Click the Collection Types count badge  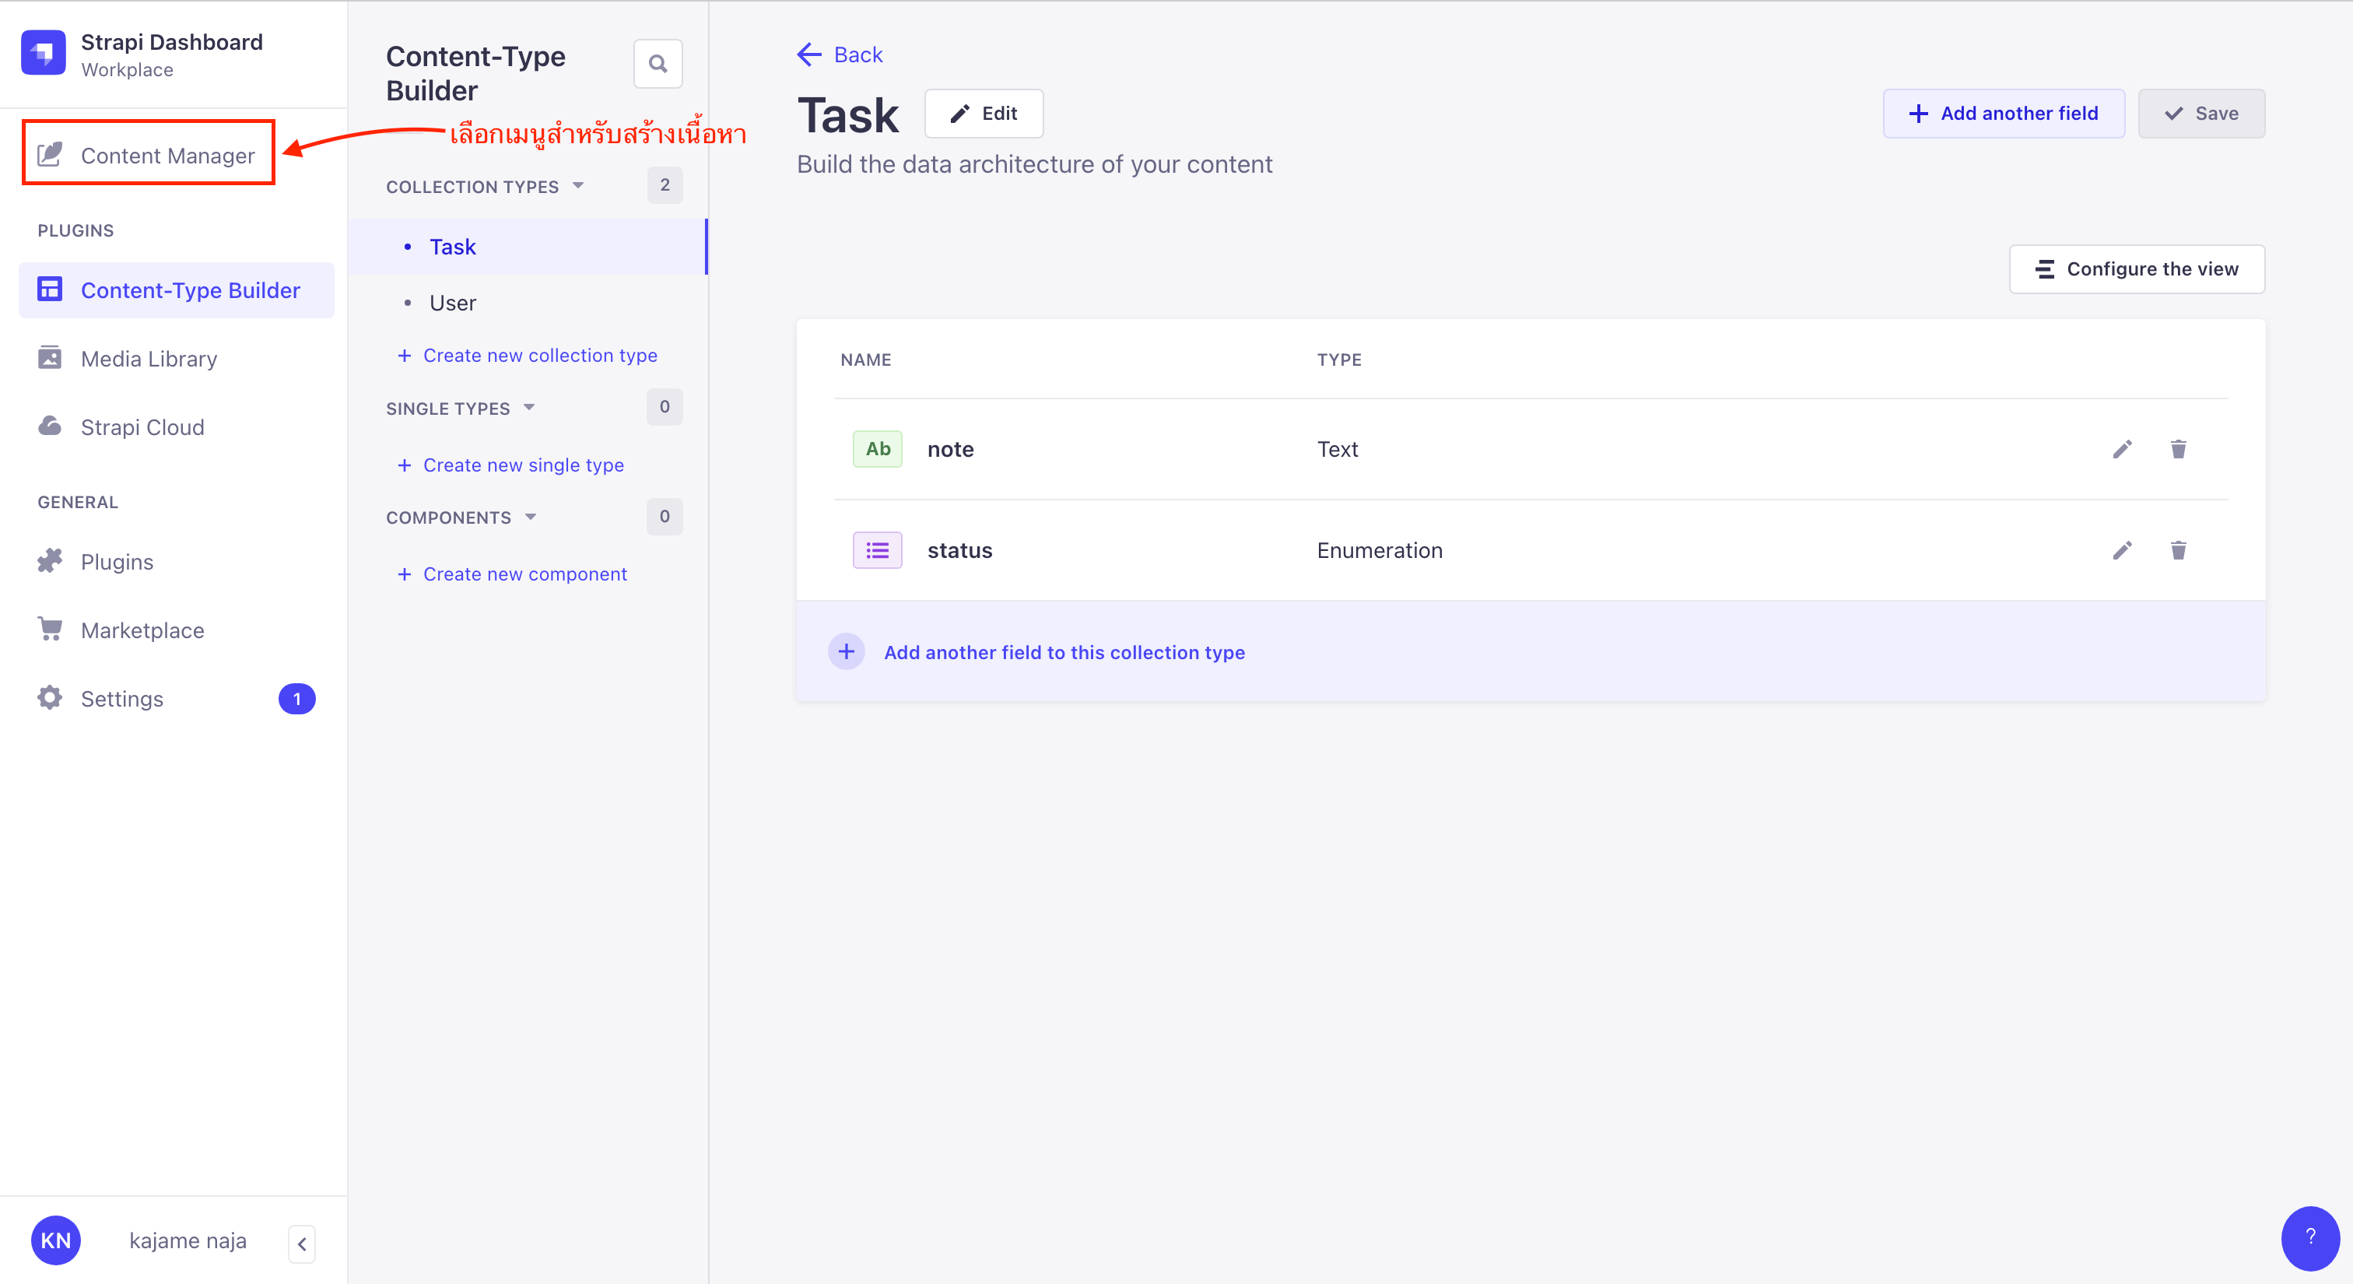[665, 185]
